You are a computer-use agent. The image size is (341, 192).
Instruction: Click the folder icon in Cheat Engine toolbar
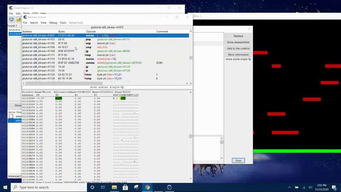(19, 20)
